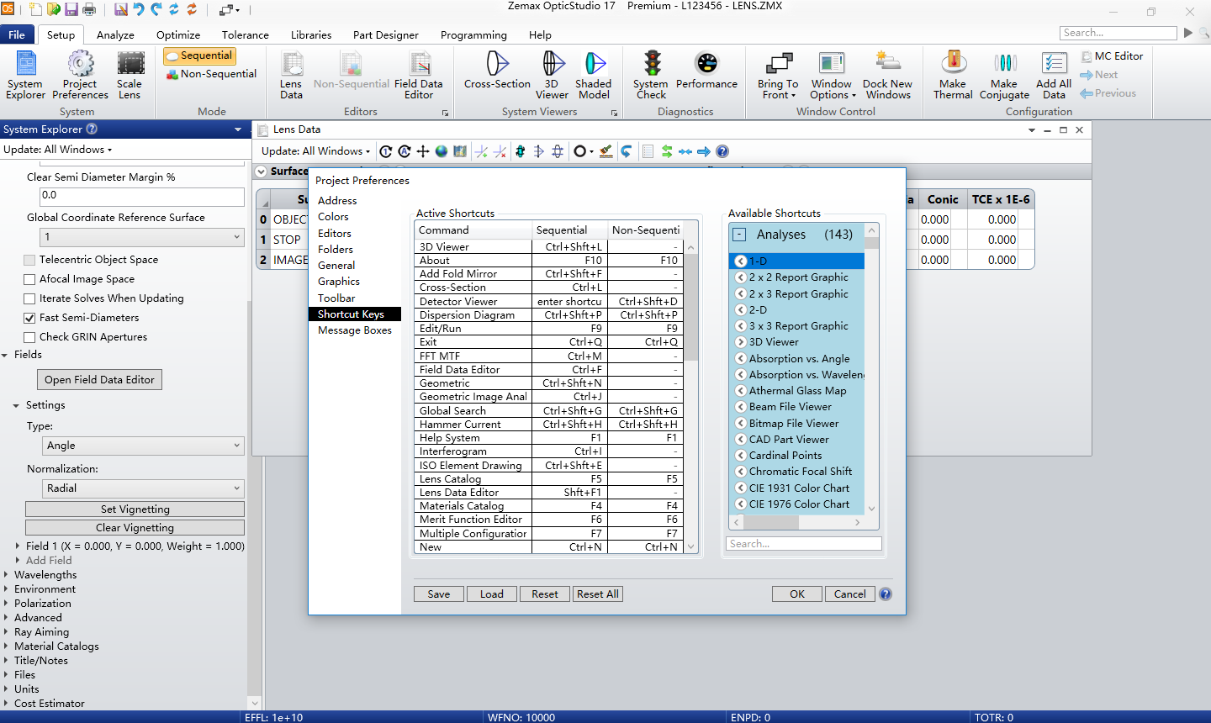Click the help icon in System Explorer header
1211x723 pixels.
93,129
